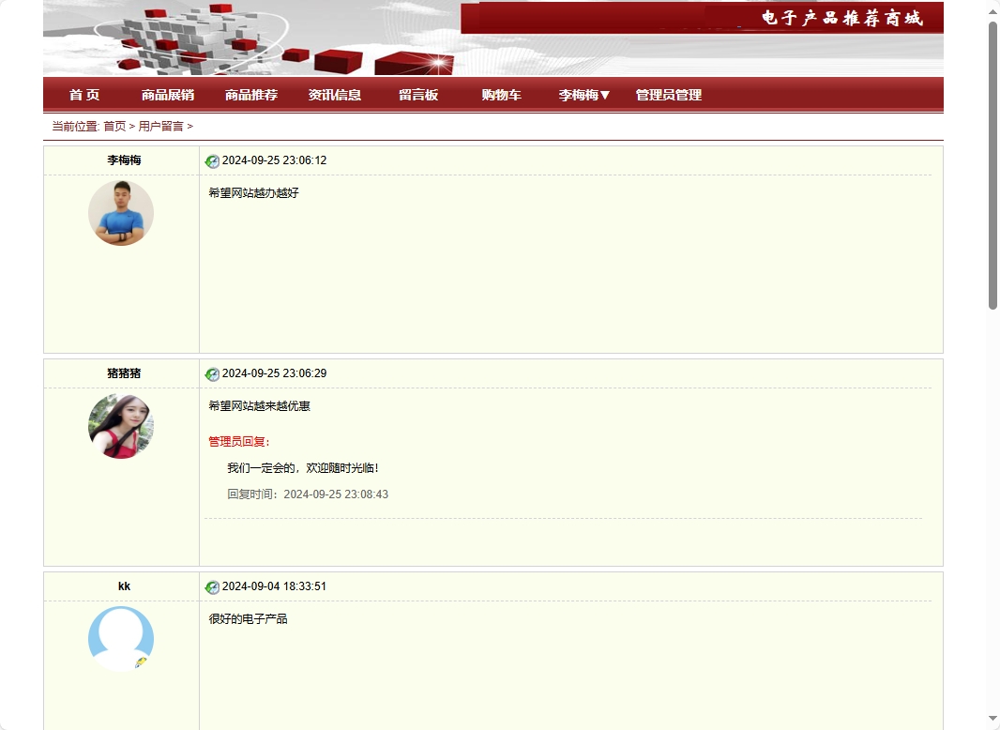Screen dimensions: 1000x730
Task: Click the scrollbar up arrow
Action: click(x=992, y=12)
